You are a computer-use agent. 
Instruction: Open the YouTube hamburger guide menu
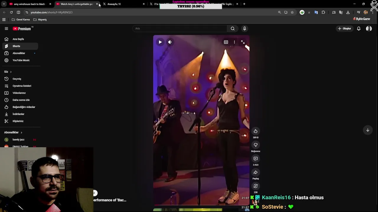pyautogui.click(x=6, y=29)
